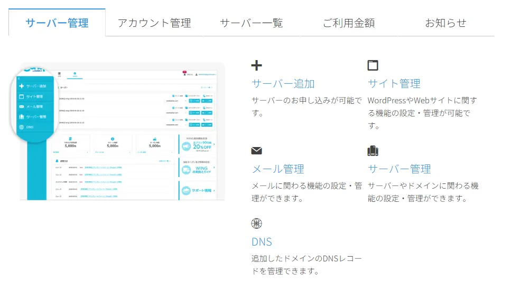511x293 pixels.
Task: Open the サイト管理 link
Action: (394, 84)
